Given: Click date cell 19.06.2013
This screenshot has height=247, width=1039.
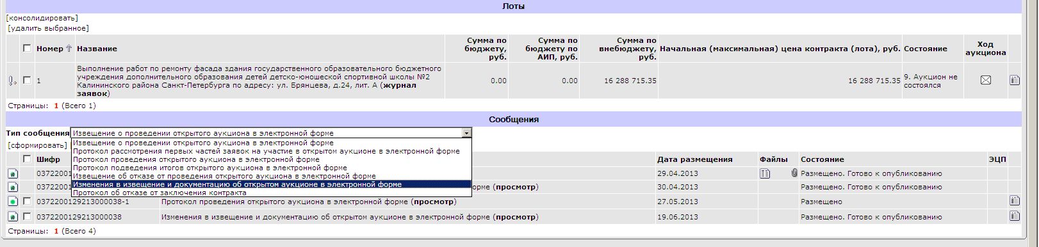Looking at the screenshot, I should tap(678, 217).
